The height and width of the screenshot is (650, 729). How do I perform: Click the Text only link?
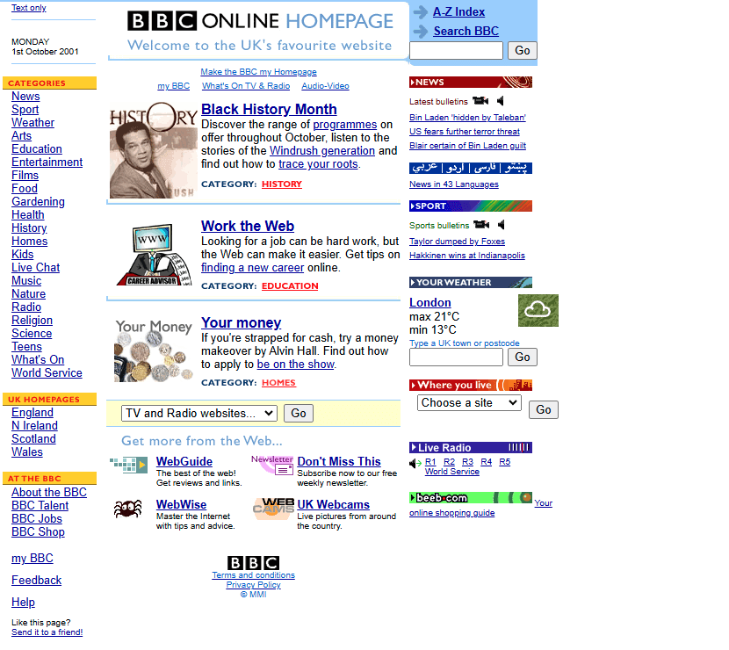[29, 8]
